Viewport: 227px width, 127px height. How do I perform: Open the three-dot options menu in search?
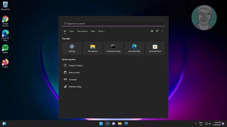click(x=162, y=31)
